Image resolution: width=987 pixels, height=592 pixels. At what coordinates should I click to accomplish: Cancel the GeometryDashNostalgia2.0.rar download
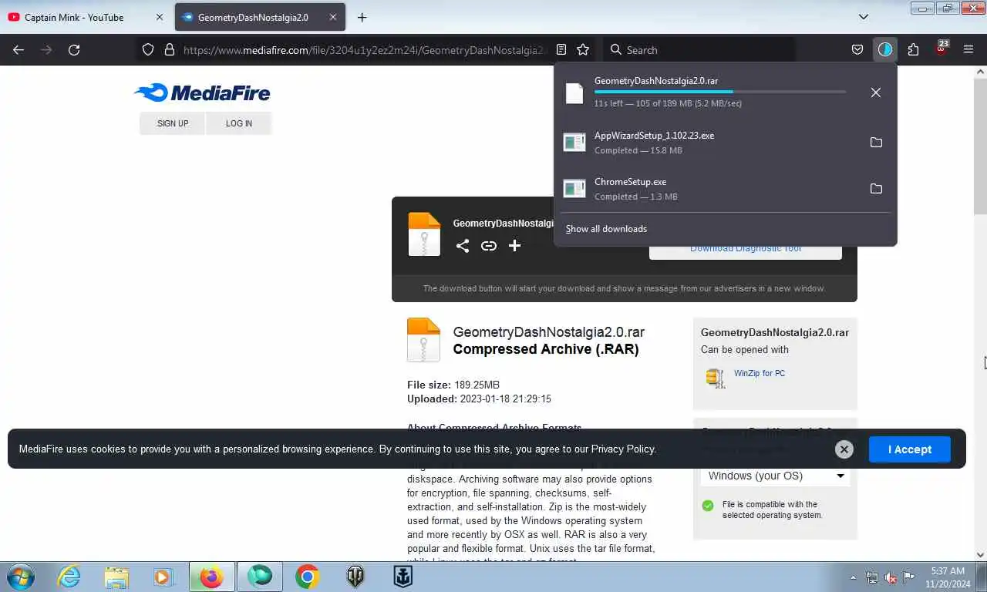coord(875,92)
